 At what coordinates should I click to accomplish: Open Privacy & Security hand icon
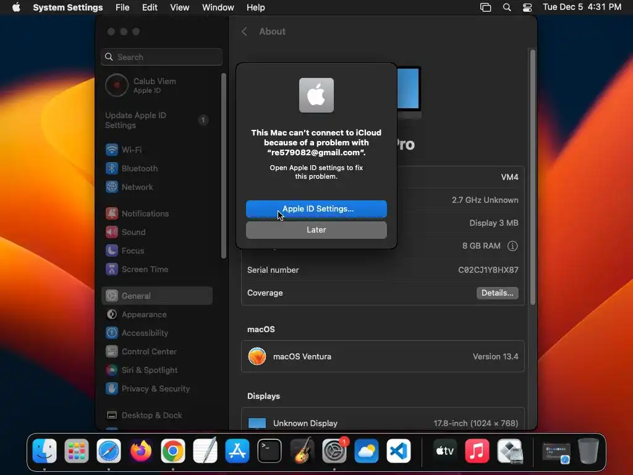(112, 388)
